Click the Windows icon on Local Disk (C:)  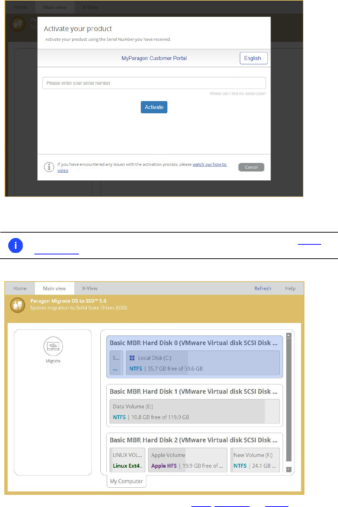(x=132, y=358)
